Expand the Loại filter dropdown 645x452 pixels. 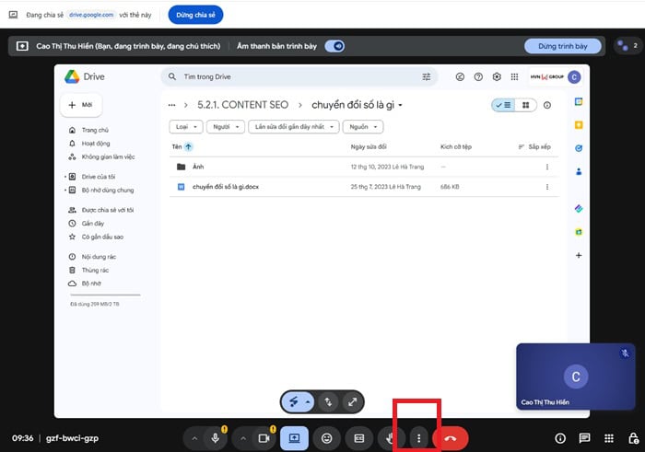[185, 126]
